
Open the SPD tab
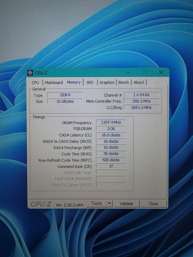coord(90,82)
